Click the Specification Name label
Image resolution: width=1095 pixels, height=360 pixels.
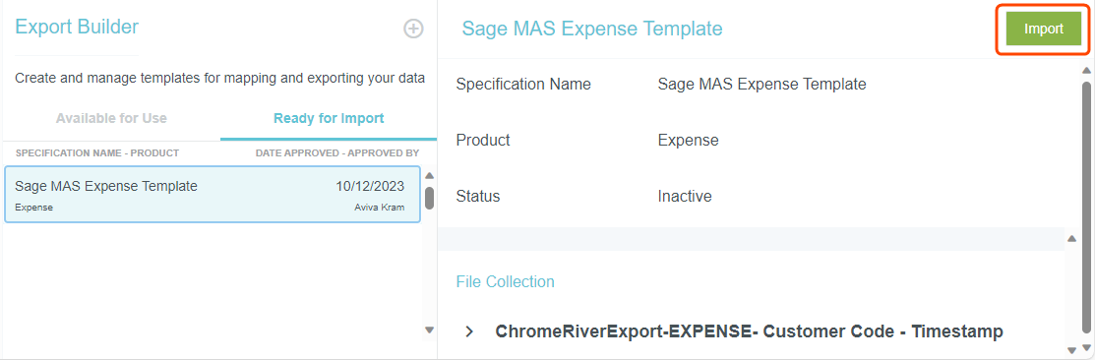click(523, 85)
